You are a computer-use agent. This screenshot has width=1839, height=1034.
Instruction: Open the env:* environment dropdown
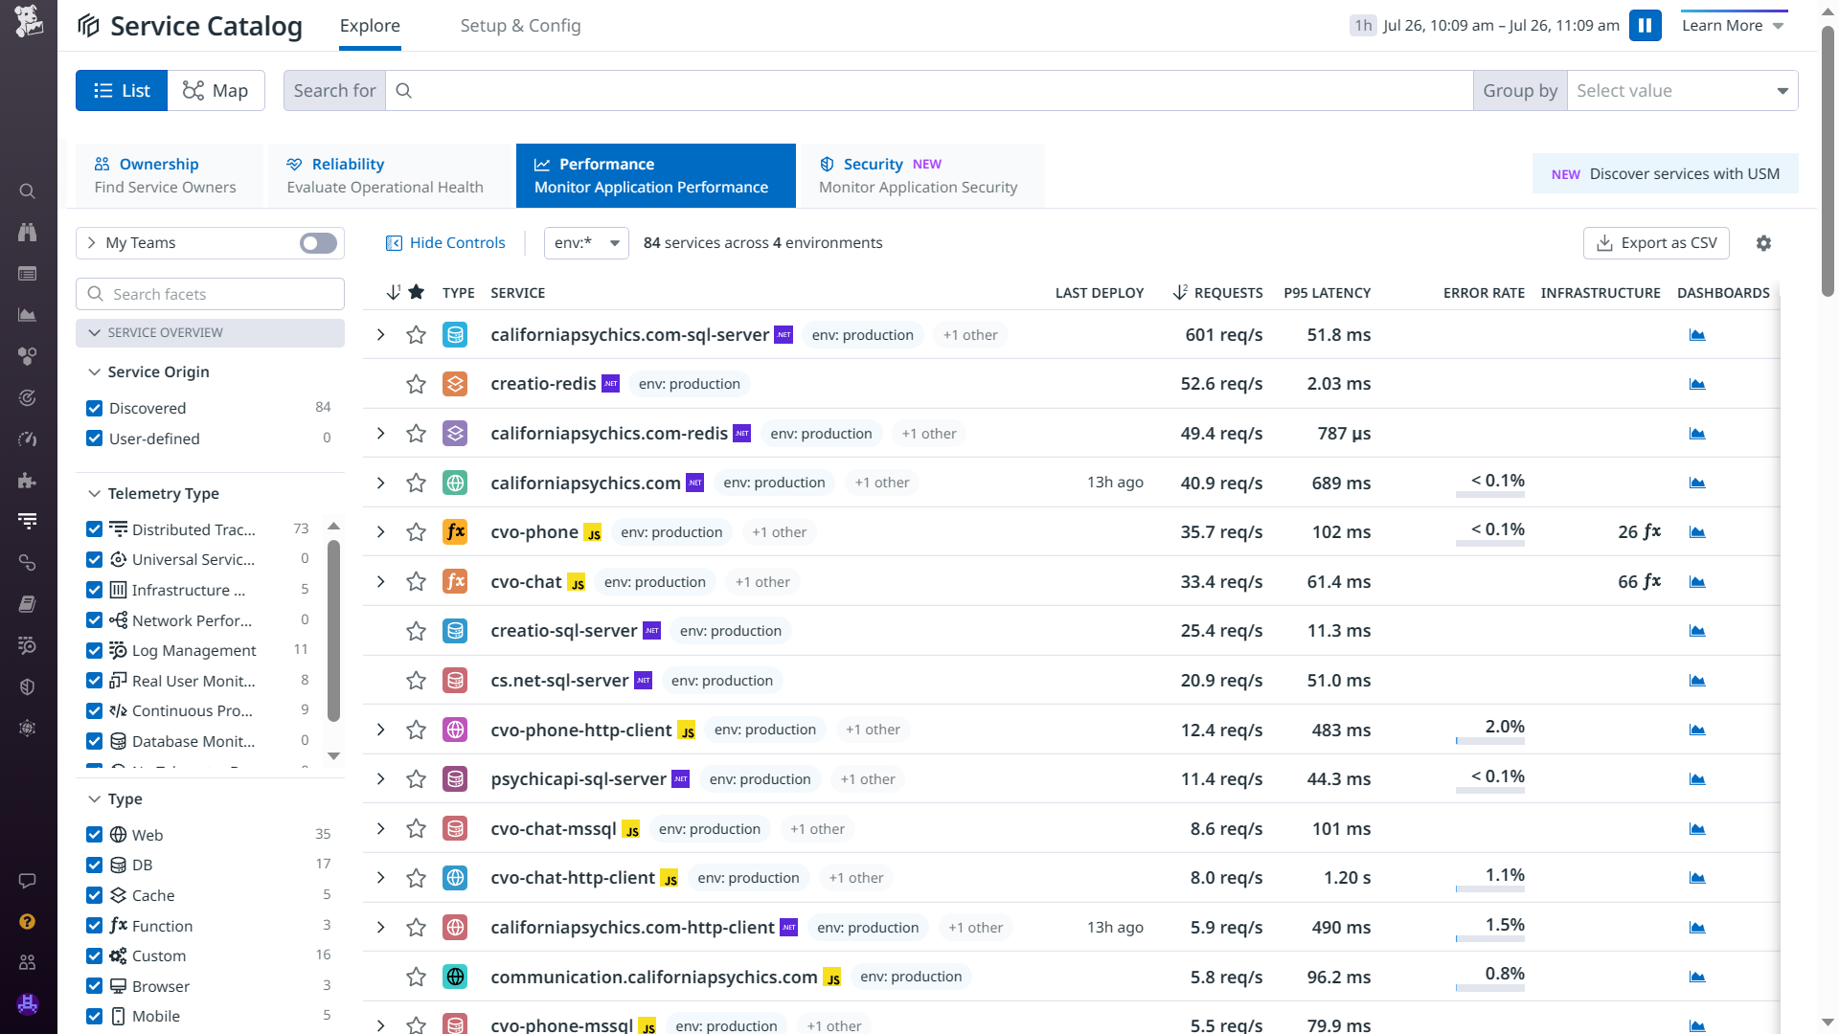(x=586, y=243)
